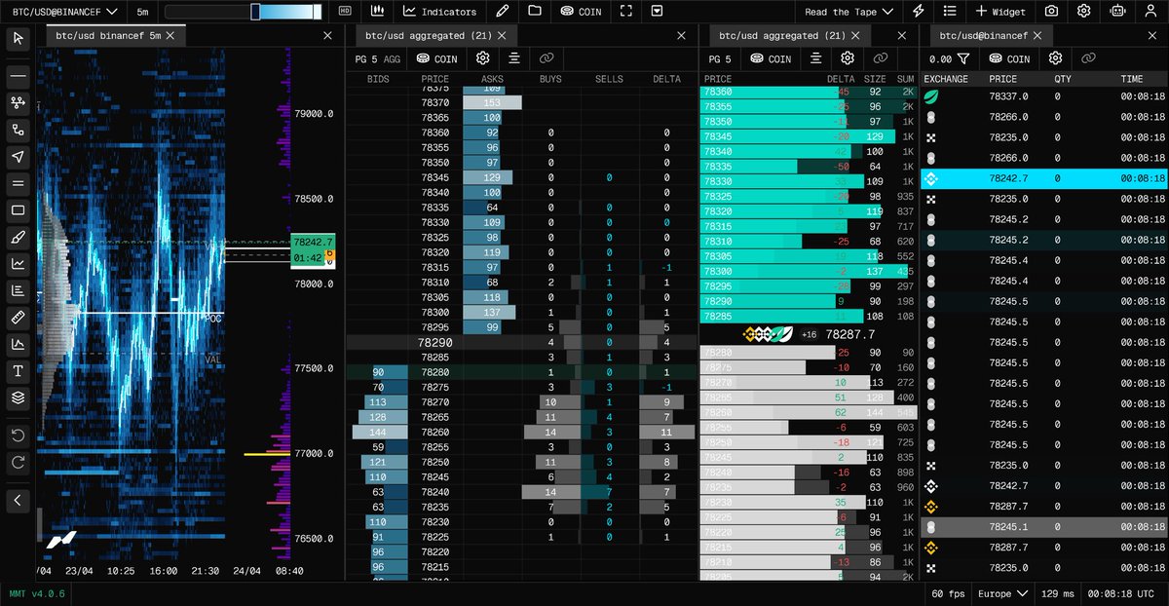The image size is (1169, 606).
Task: Open settings gear in orderbook panel
Action: coord(848,58)
